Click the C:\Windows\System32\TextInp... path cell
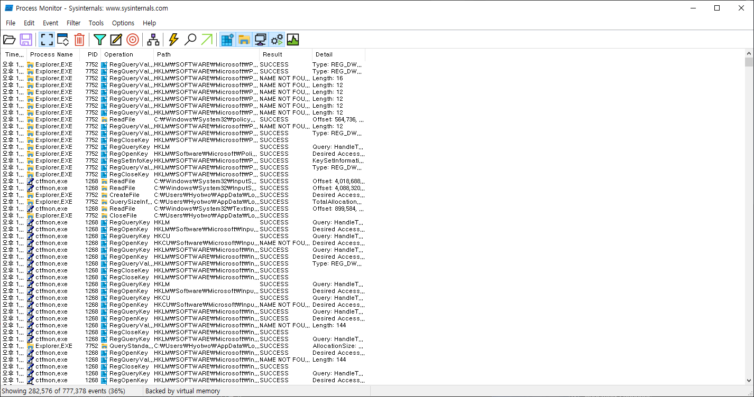The width and height of the screenshot is (754, 397). click(206, 209)
